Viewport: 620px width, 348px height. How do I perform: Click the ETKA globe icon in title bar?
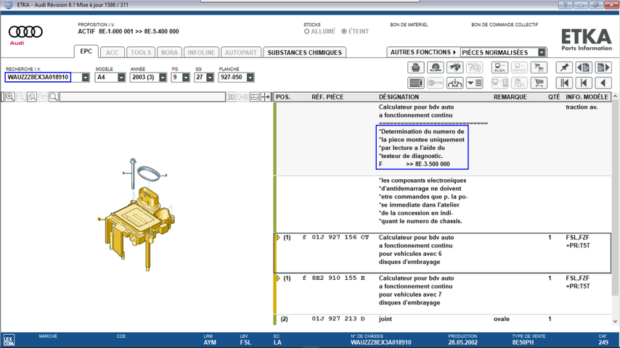tap(9, 5)
